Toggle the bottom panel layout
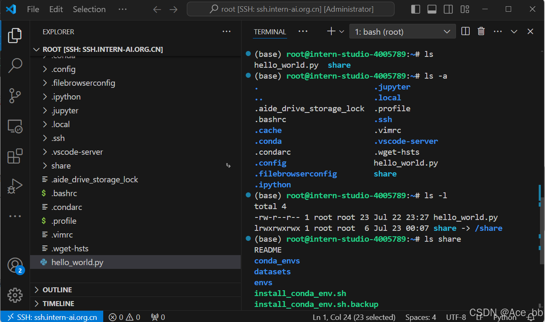This screenshot has height=322, width=545. click(x=432, y=9)
